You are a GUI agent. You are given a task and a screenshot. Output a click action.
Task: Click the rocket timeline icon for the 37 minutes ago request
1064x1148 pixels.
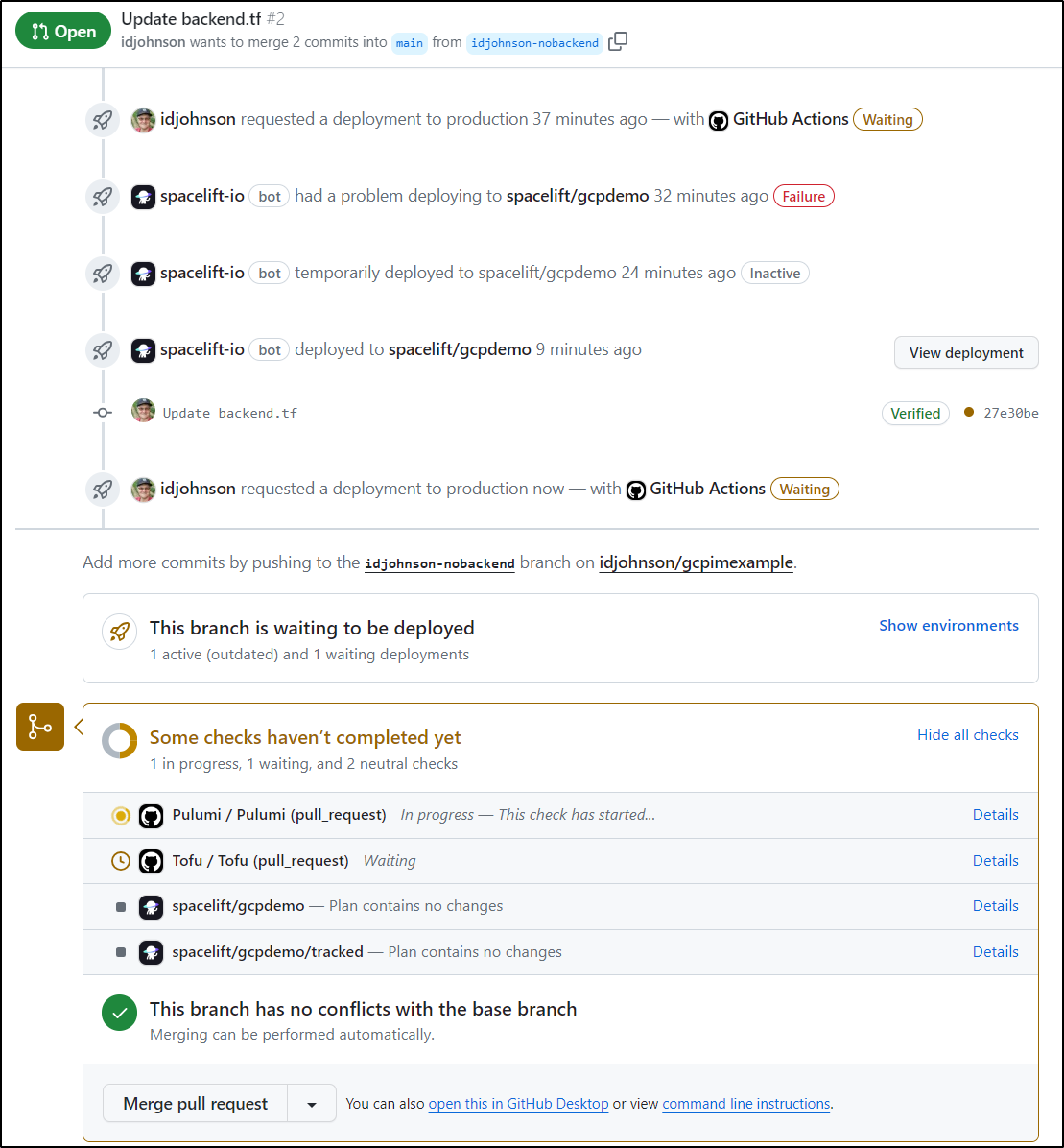tap(103, 120)
